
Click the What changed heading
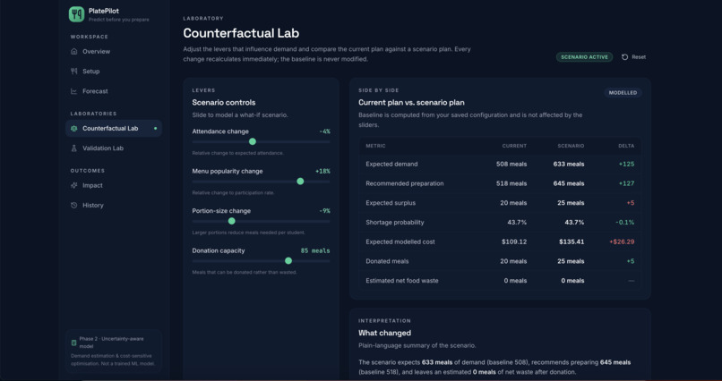click(x=384, y=333)
